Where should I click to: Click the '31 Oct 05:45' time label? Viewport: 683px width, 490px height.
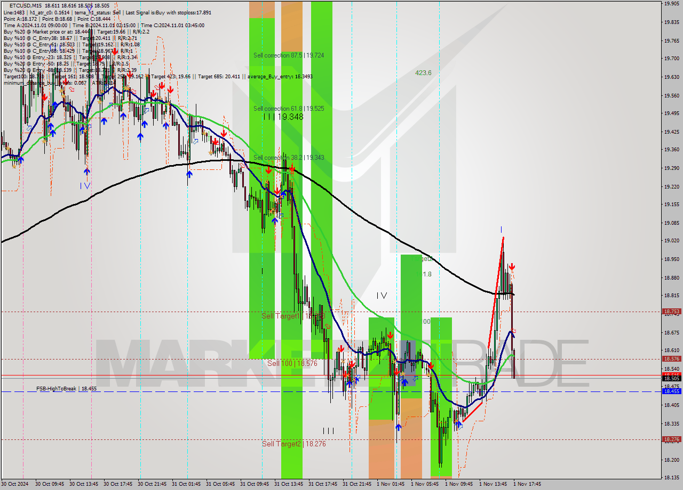[221, 484]
